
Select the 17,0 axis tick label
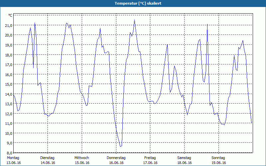(x=9, y=65)
